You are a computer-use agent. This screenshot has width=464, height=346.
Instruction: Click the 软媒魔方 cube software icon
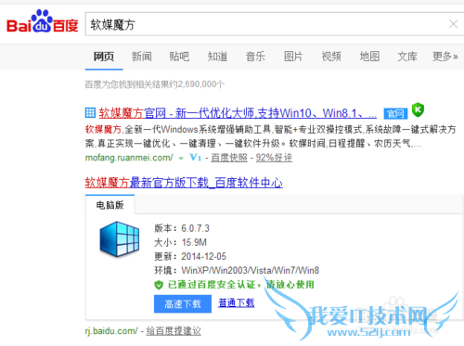(x=120, y=239)
